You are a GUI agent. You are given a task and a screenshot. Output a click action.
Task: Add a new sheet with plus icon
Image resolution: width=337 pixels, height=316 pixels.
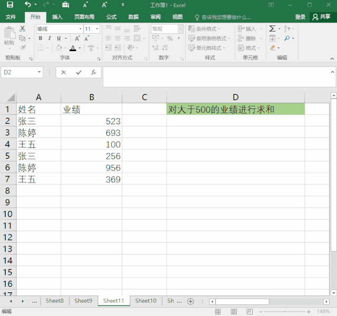pos(190,301)
